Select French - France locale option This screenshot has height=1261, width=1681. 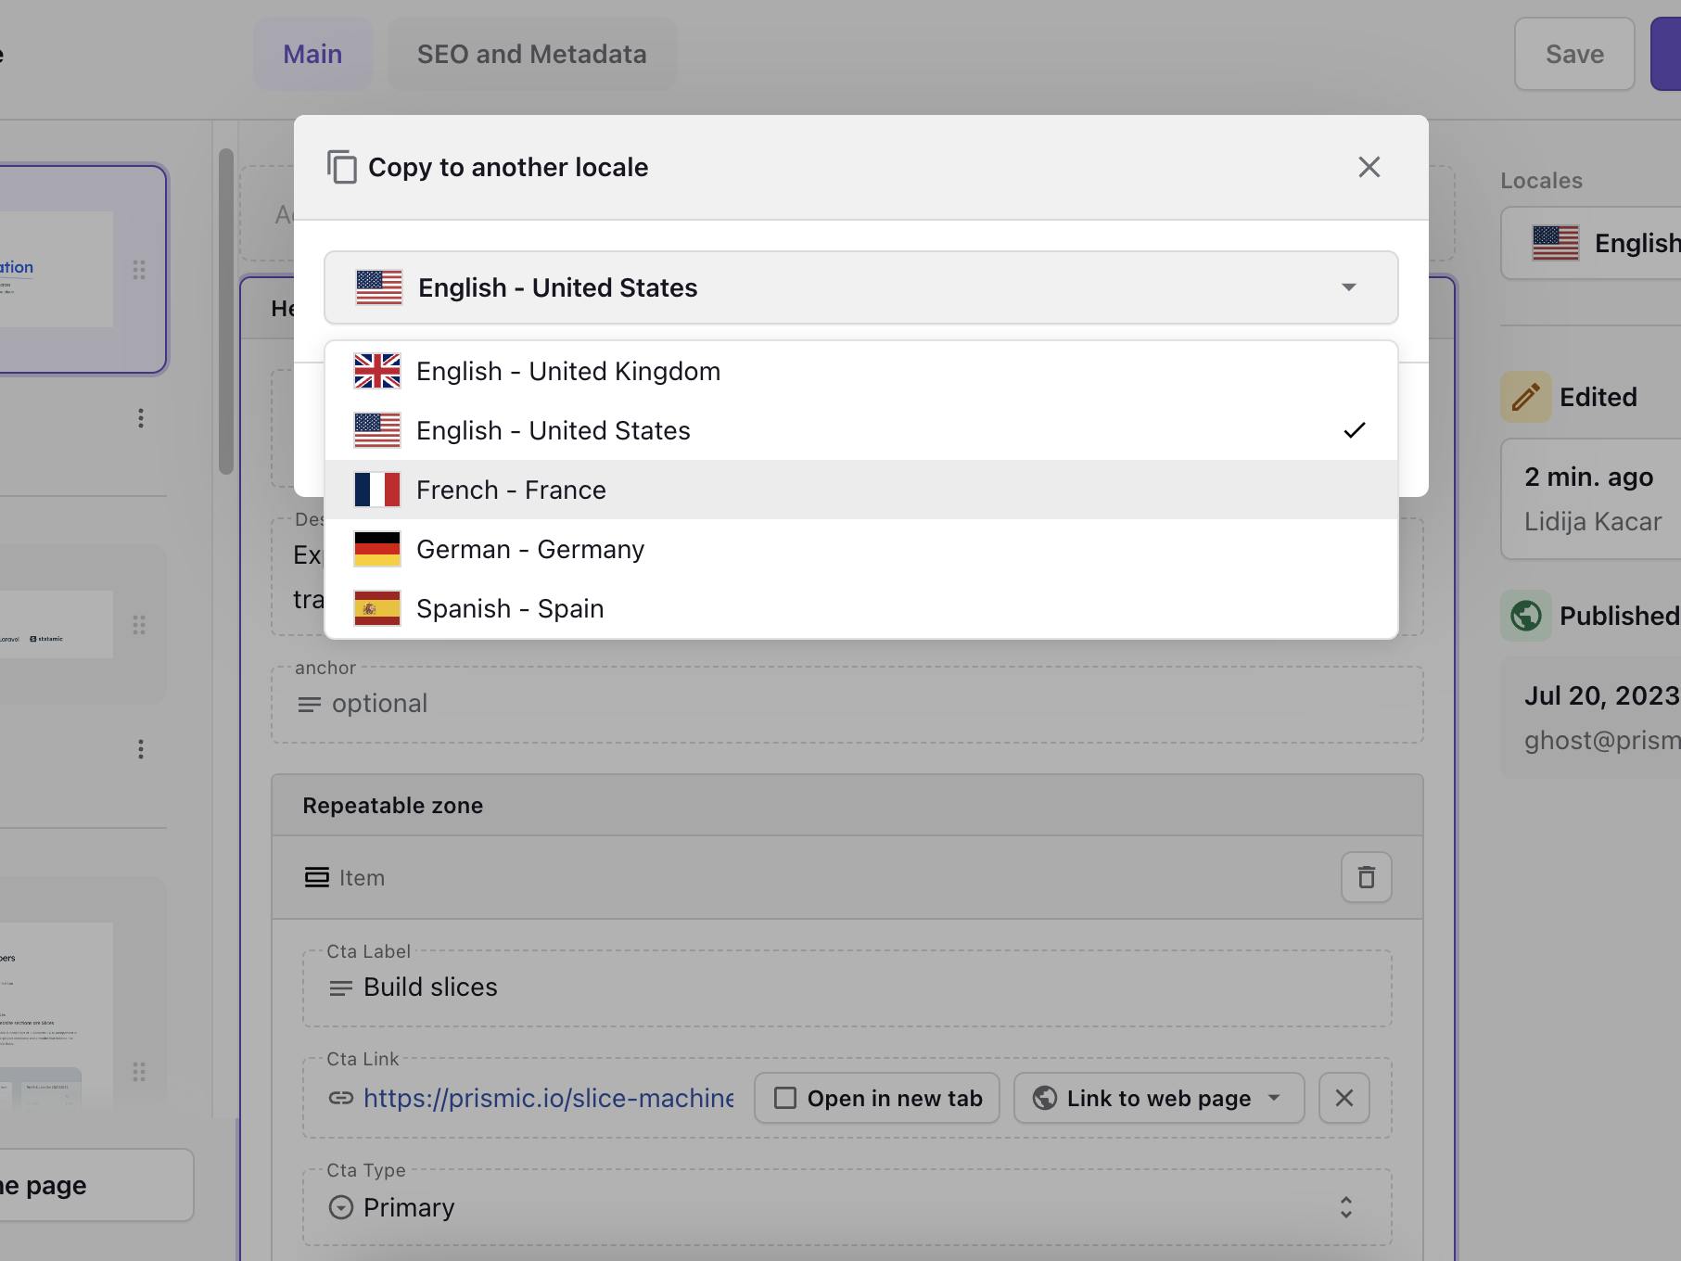tap(511, 490)
